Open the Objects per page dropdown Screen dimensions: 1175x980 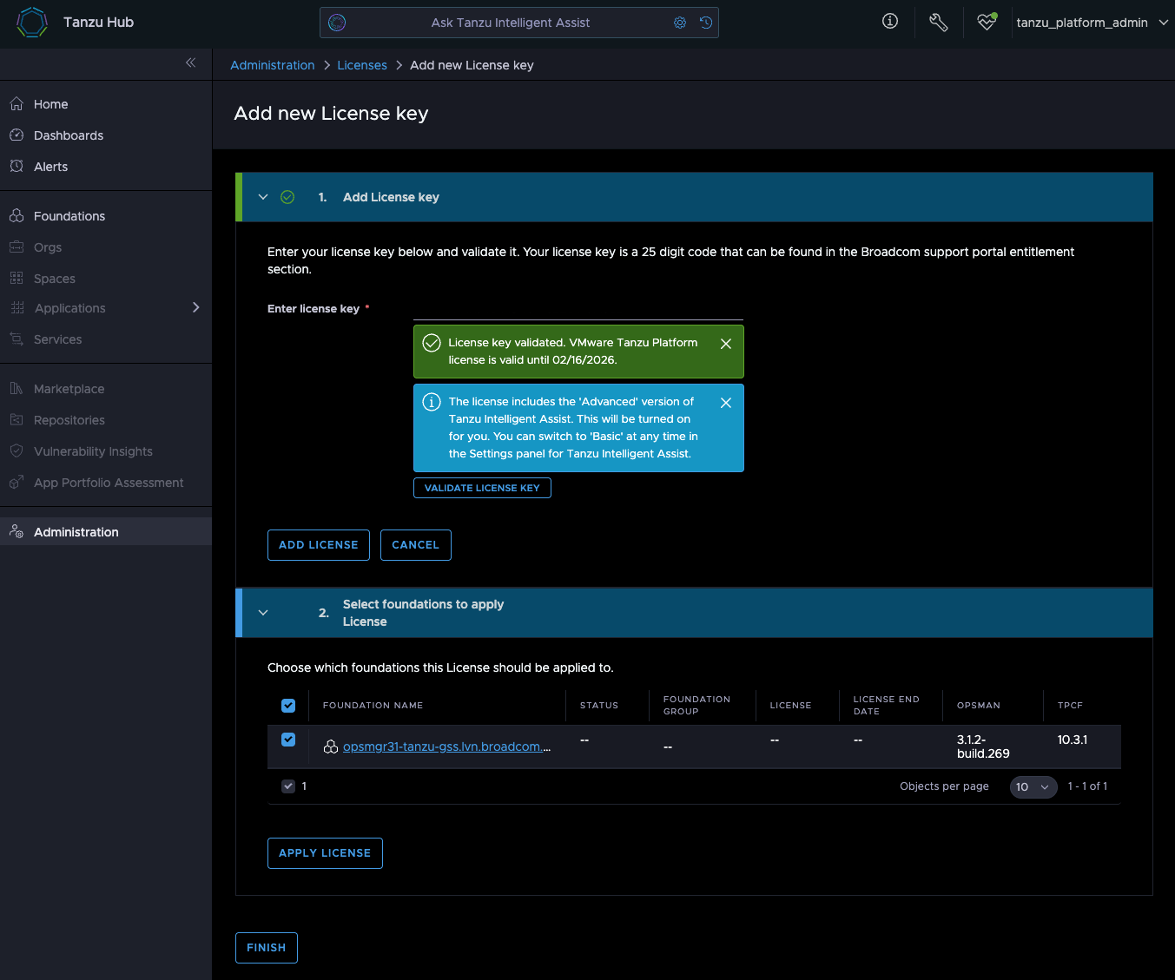[1033, 787]
